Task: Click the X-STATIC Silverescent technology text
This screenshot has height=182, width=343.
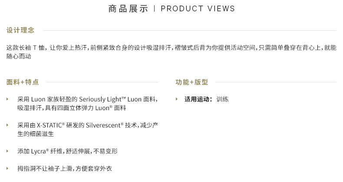Action: click(x=88, y=125)
